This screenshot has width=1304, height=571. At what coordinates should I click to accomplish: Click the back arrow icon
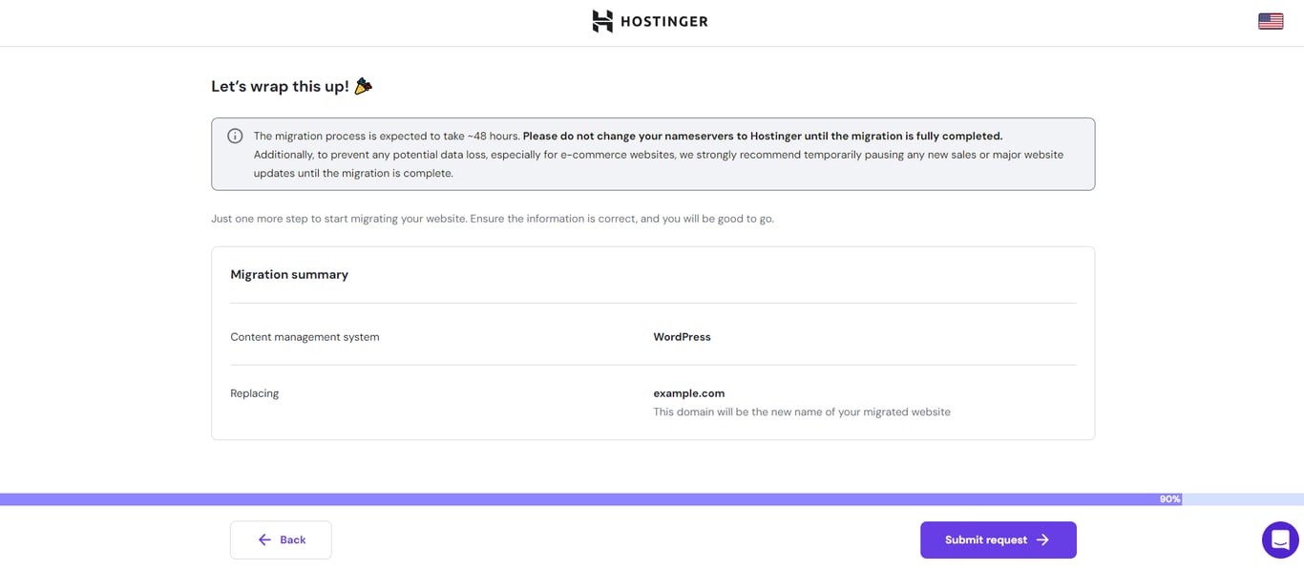[x=264, y=539]
